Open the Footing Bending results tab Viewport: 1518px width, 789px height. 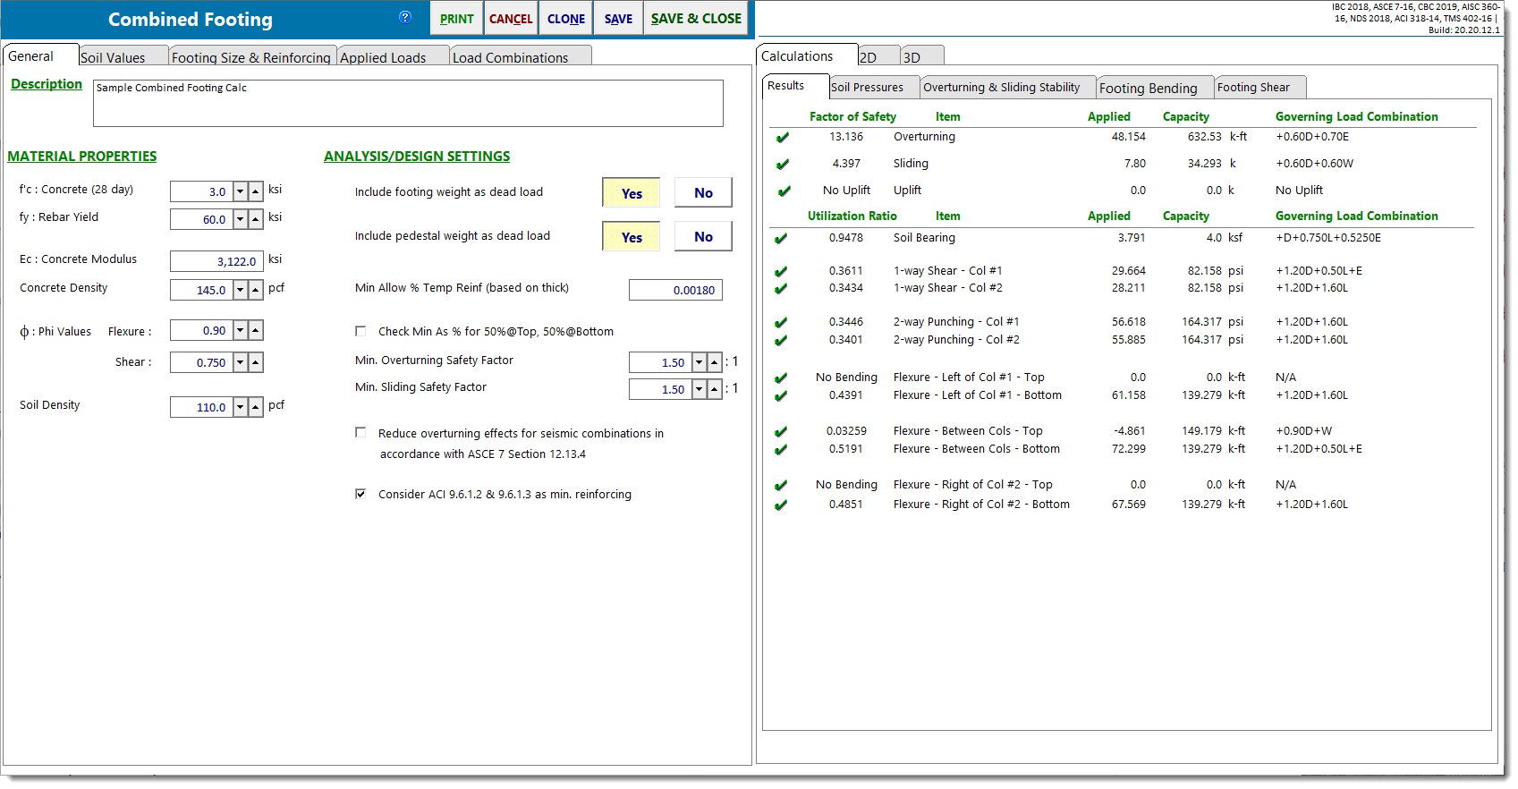1148,88
